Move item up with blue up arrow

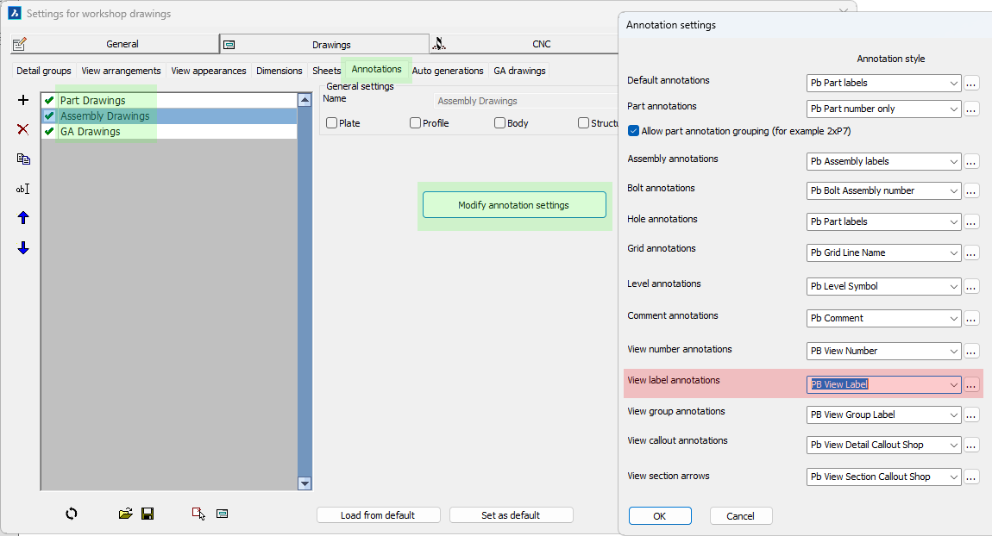pos(23,219)
